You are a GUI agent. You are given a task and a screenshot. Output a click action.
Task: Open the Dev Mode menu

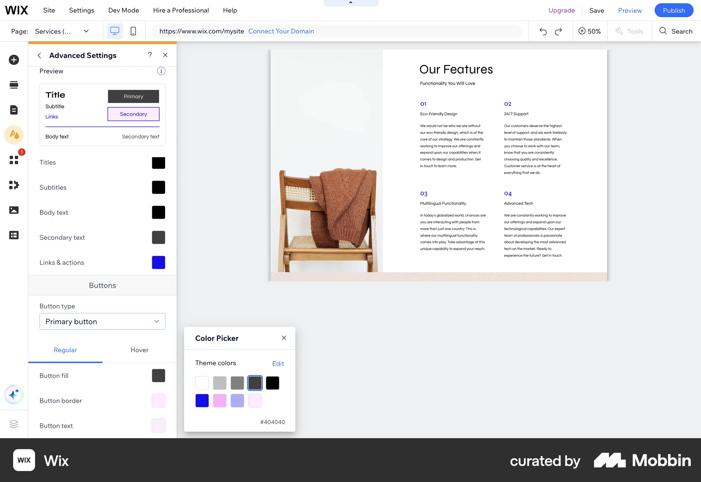[123, 10]
